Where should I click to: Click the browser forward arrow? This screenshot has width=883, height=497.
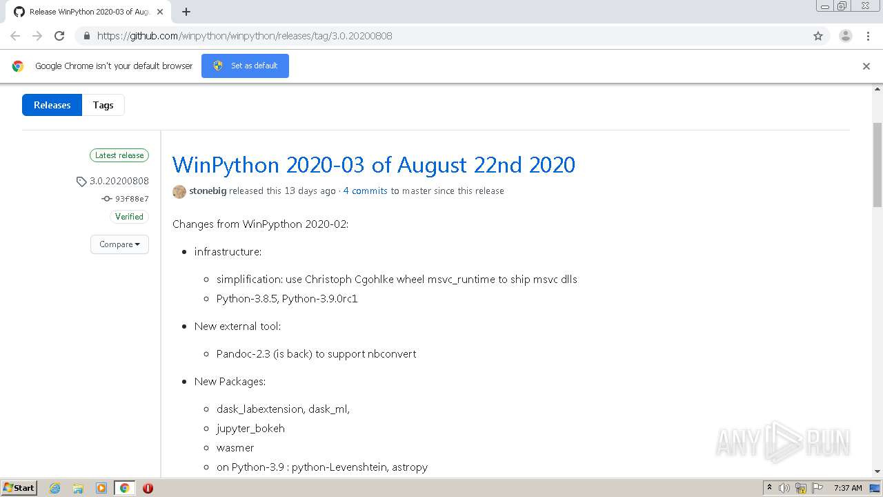pyautogui.click(x=37, y=36)
